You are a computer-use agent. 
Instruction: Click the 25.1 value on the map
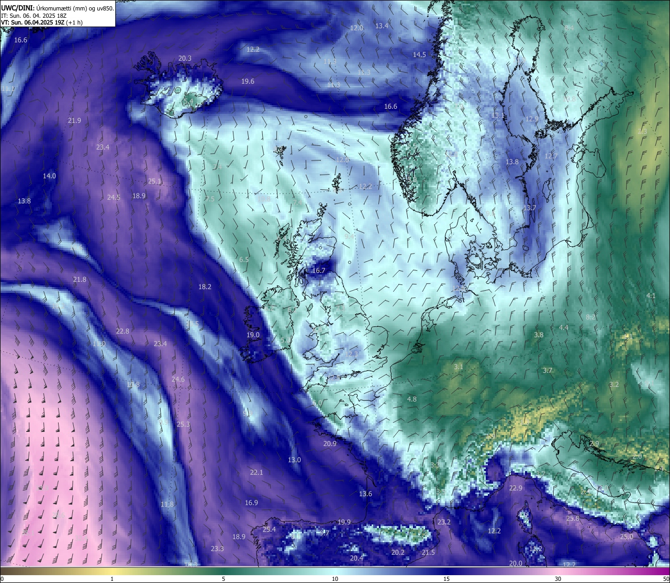154,181
